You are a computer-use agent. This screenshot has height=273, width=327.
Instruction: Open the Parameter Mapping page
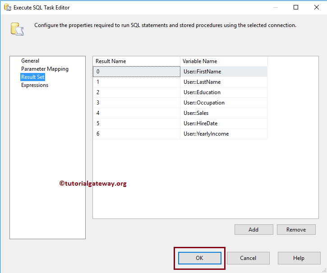coord(45,69)
